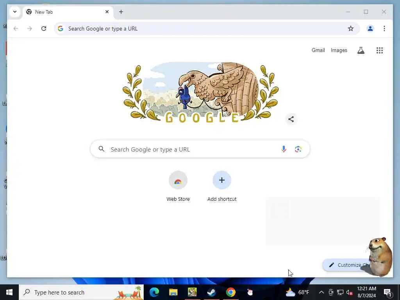Reload the current page
The image size is (400, 300).
(44, 29)
